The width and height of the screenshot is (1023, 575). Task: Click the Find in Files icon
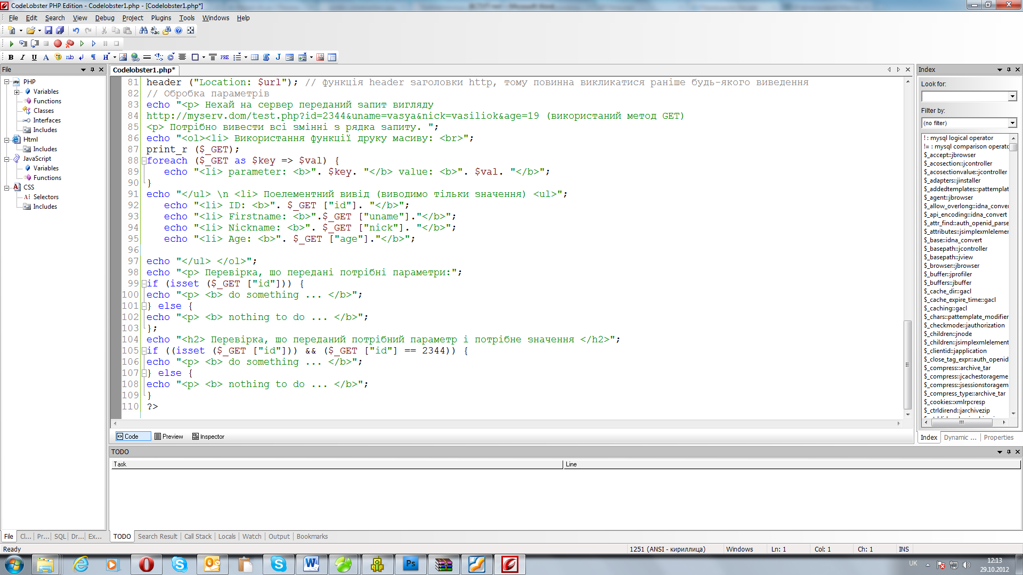(x=167, y=30)
